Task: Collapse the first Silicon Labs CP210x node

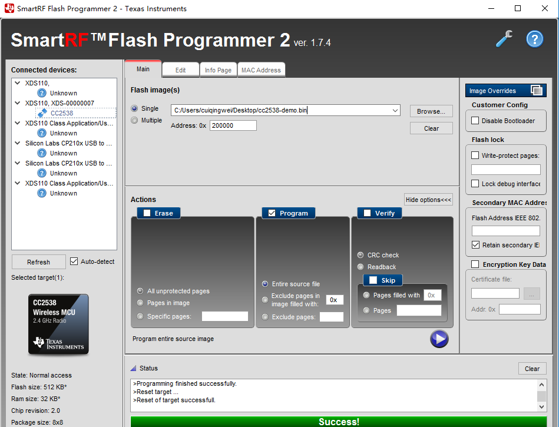Action: (18, 143)
